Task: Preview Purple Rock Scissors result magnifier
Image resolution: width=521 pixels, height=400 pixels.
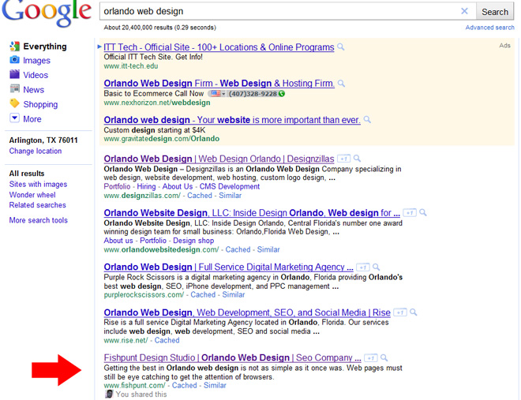Action: [376, 267]
